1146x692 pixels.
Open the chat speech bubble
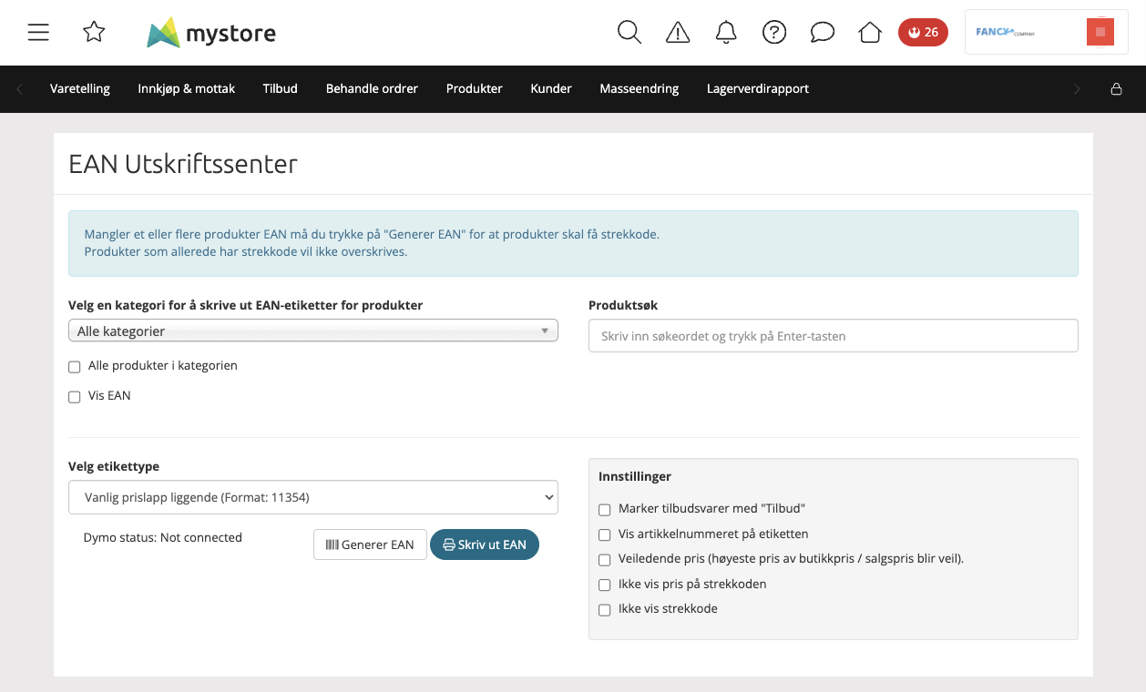(823, 33)
